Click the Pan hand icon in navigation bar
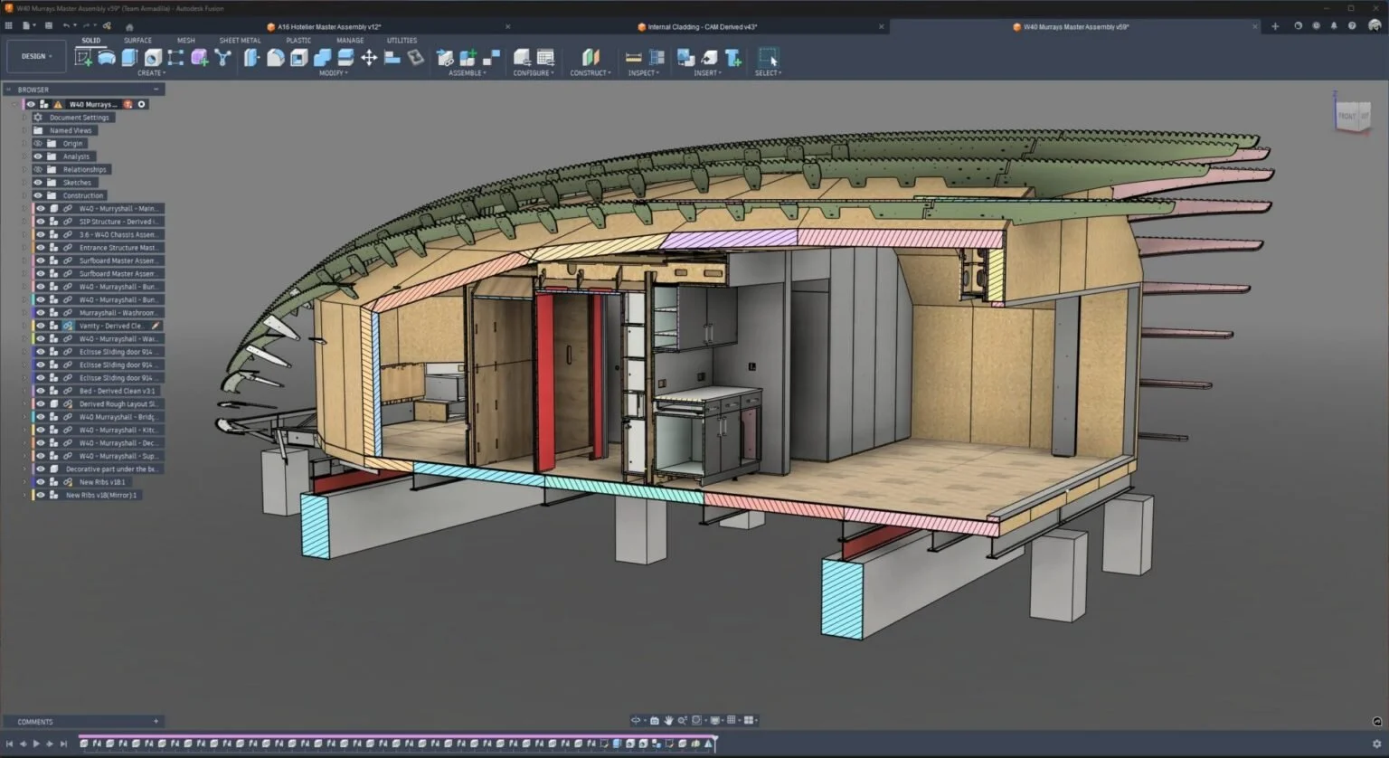1389x758 pixels. pyautogui.click(x=669, y=721)
